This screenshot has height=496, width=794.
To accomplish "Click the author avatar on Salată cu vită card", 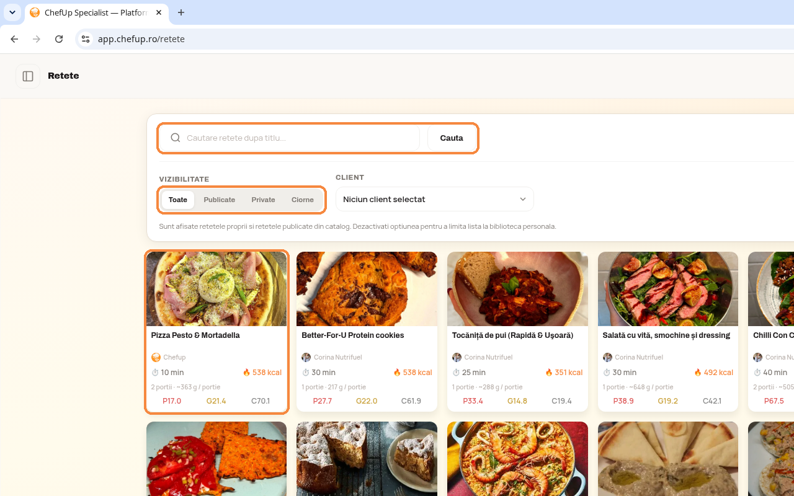I will [607, 357].
